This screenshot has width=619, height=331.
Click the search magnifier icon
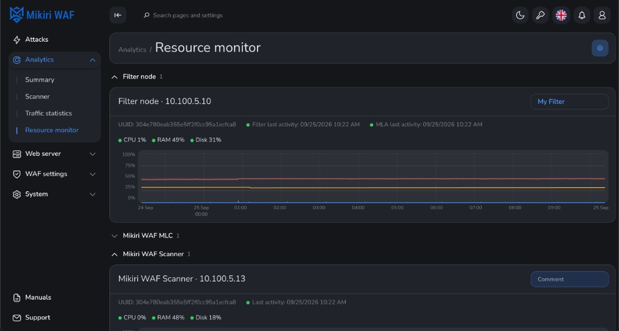(146, 15)
